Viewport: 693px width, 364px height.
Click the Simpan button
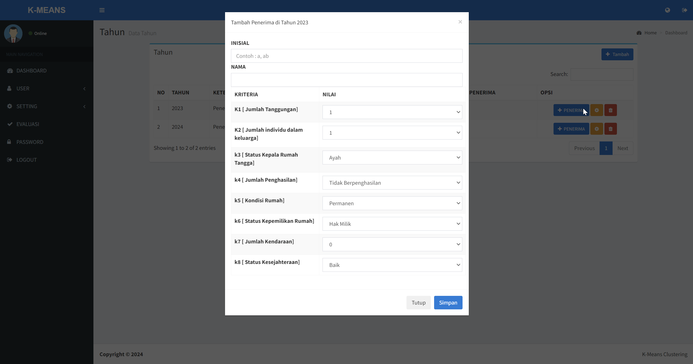(x=448, y=303)
